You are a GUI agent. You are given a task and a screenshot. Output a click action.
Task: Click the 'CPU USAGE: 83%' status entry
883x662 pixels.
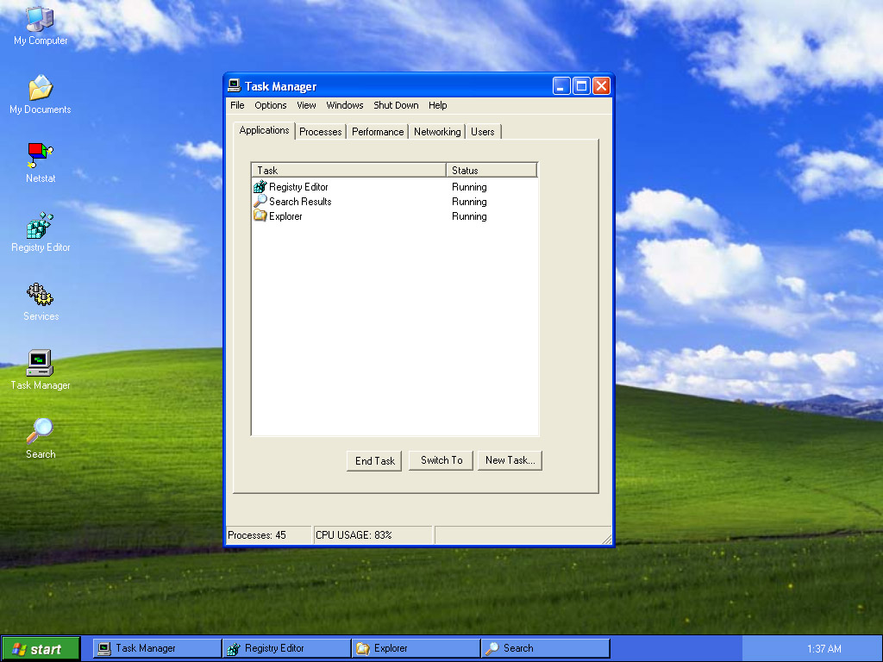(373, 534)
